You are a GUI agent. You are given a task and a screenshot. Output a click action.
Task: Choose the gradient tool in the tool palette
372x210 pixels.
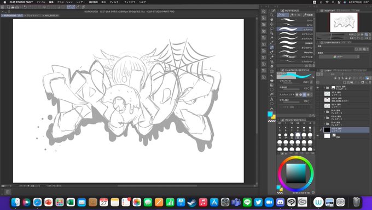coord(272,85)
